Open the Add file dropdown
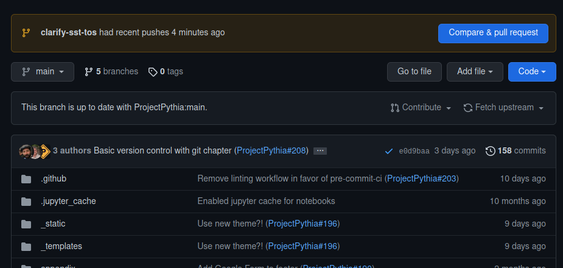 tap(475, 72)
